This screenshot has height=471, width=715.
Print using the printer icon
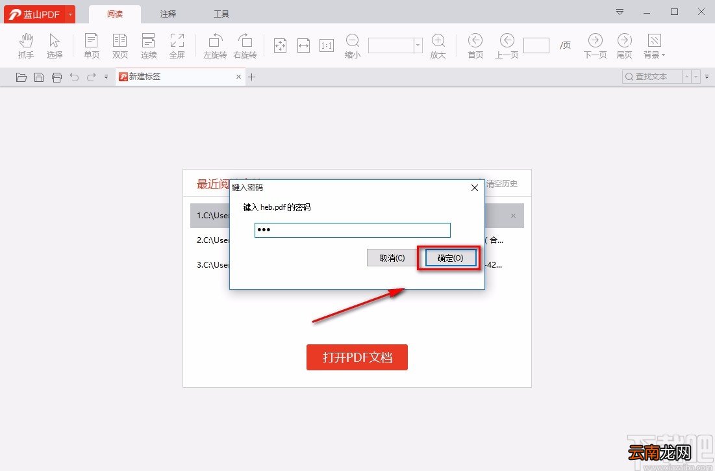[56, 77]
